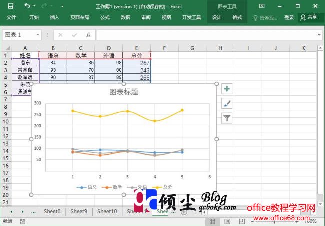Switch to Sheet8 tab
325x226 pixels.
click(52, 211)
